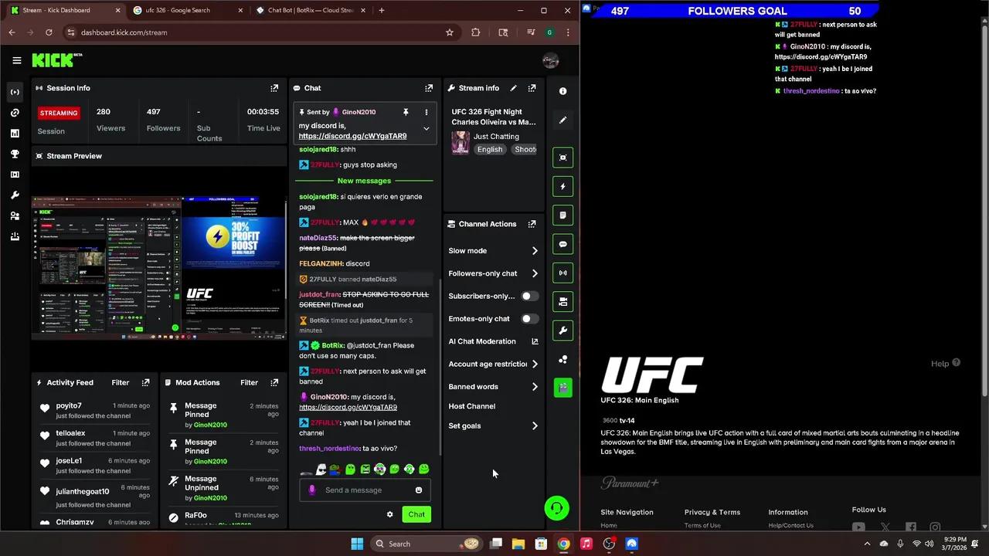Click the microphone icon in the chat input
The width and height of the screenshot is (989, 556).
(x=311, y=490)
